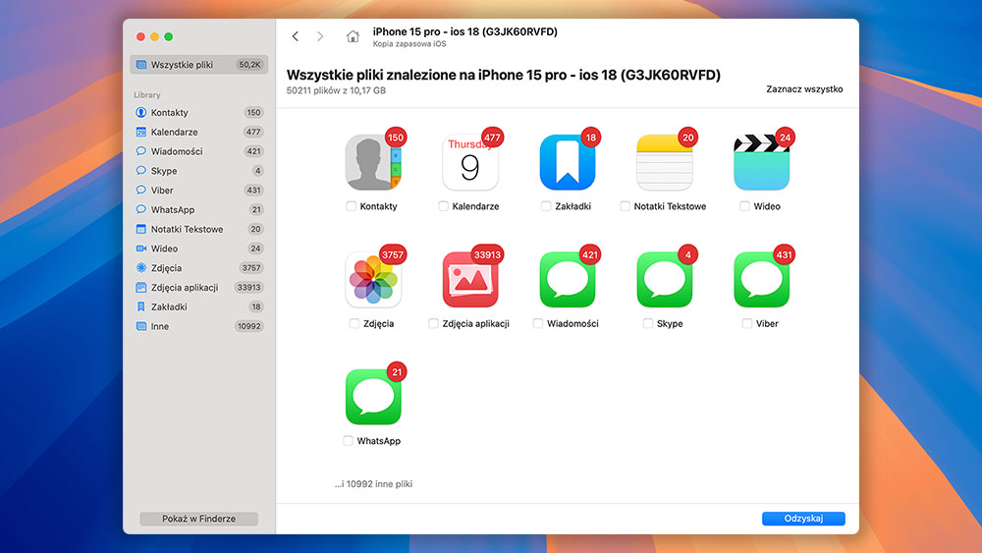Click the Kalendarze sidebar calendar icon
Image resolution: width=982 pixels, height=553 pixels.
(140, 133)
